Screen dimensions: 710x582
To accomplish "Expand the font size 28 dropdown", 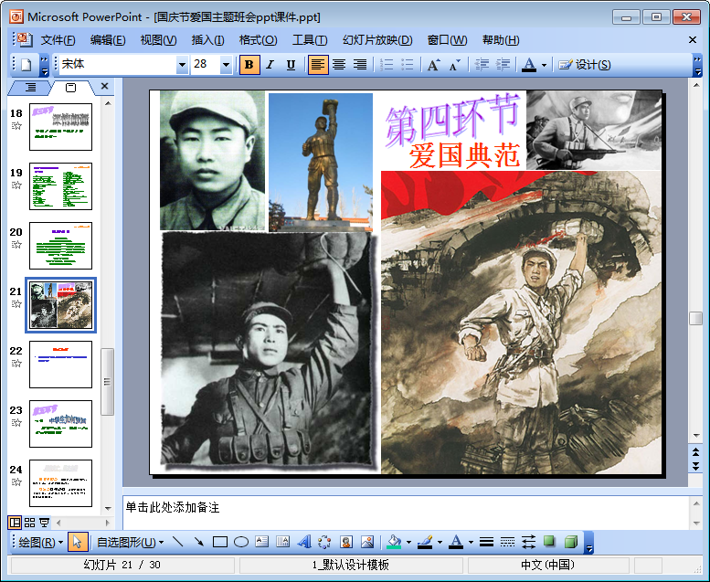I will pos(226,65).
